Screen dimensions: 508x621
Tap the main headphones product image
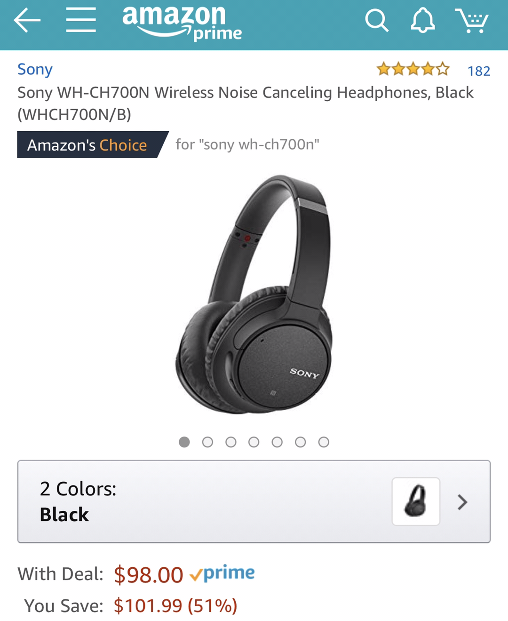pyautogui.click(x=254, y=294)
